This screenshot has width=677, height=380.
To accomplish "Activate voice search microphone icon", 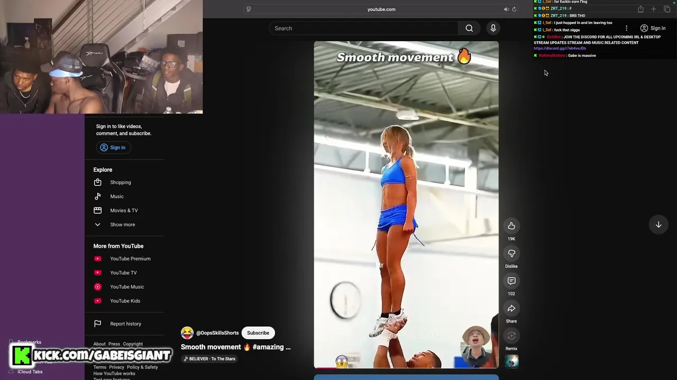I will pos(493,28).
